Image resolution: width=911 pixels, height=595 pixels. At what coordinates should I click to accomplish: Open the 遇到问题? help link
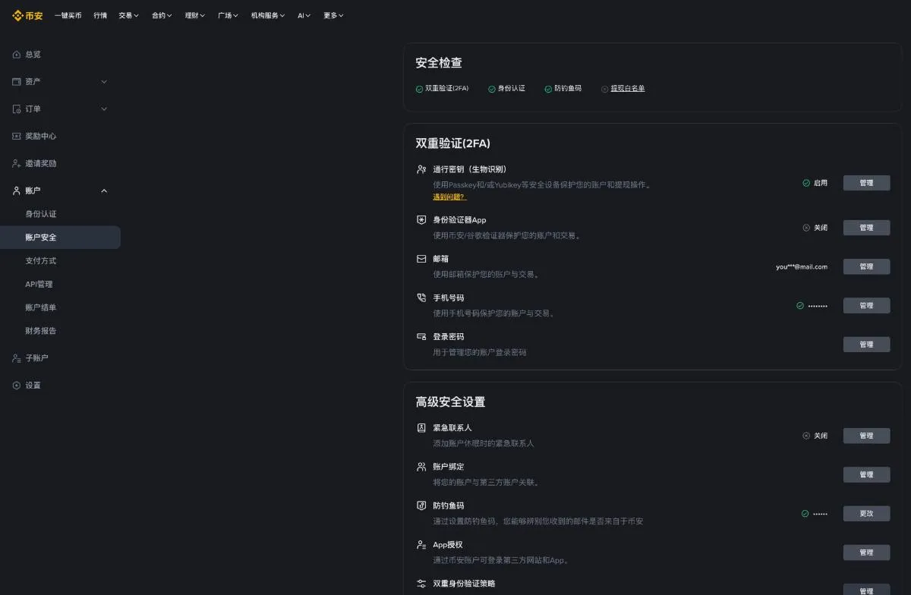(449, 197)
